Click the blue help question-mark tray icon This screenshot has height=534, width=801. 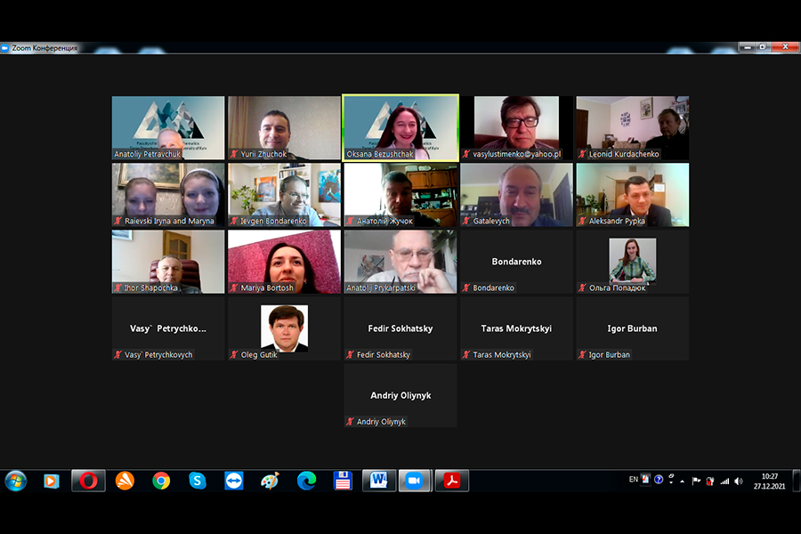pyautogui.click(x=659, y=480)
